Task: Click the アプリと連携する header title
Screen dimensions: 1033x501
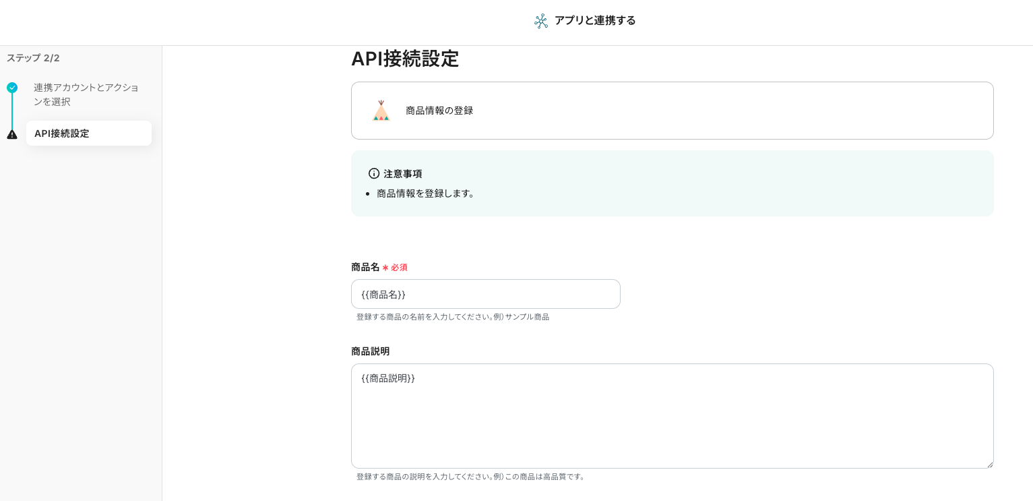Action: click(594, 20)
